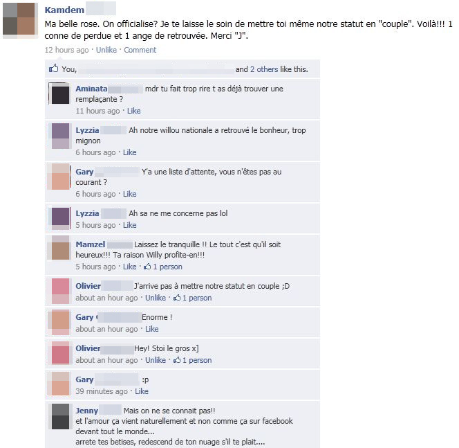Like Lyzzia's 'sa ne me concerne pas' comment

[x=130, y=225]
